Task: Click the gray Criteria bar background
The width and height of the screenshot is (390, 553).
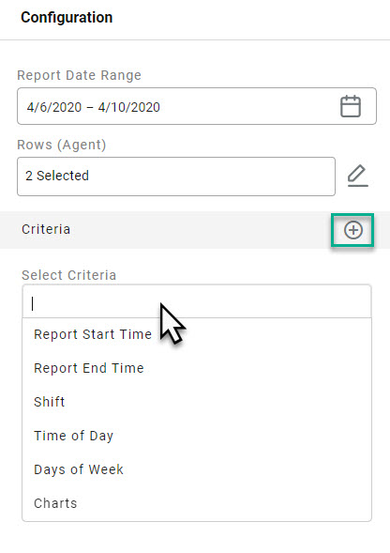Action: coord(197,230)
